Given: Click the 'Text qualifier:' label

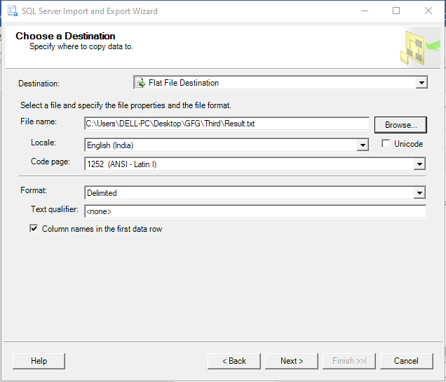Looking at the screenshot, I should pos(55,209).
